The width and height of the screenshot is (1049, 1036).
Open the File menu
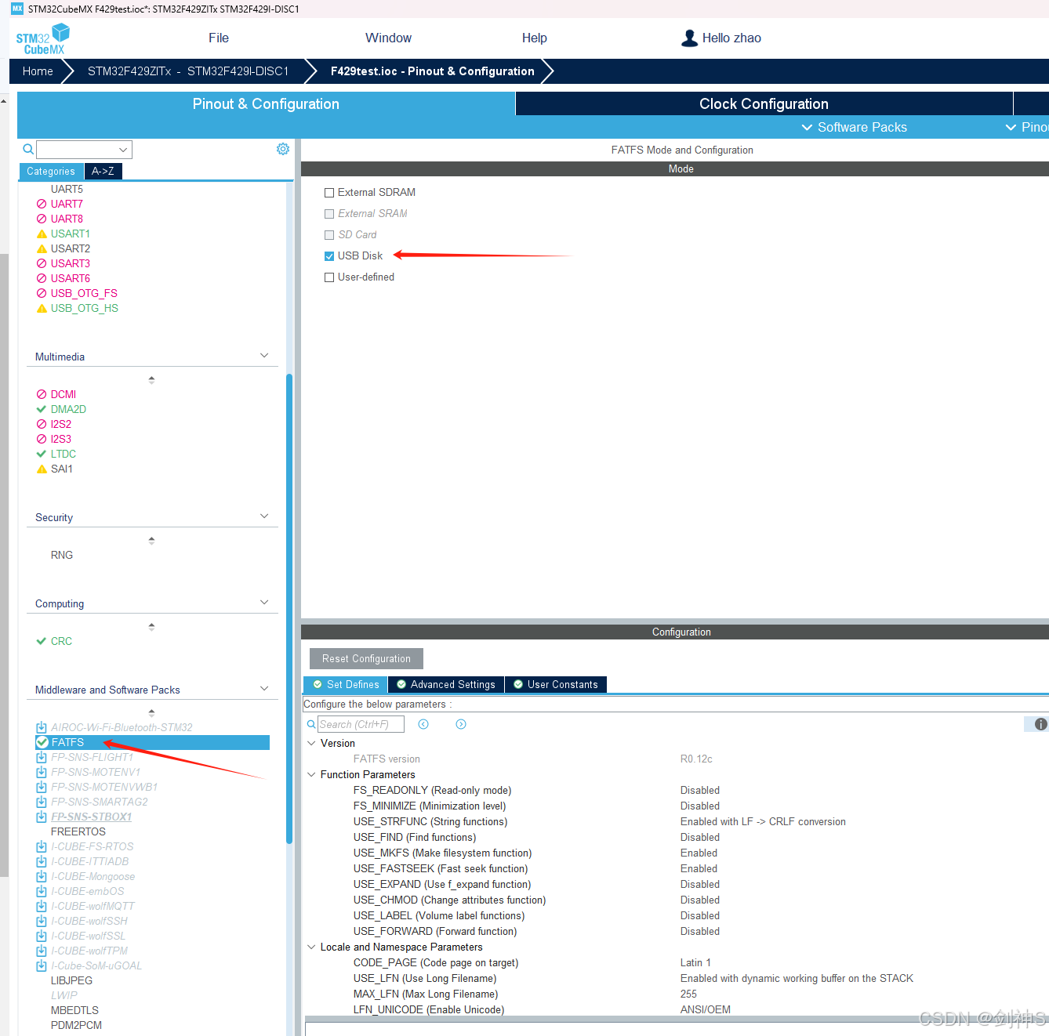[x=219, y=38]
